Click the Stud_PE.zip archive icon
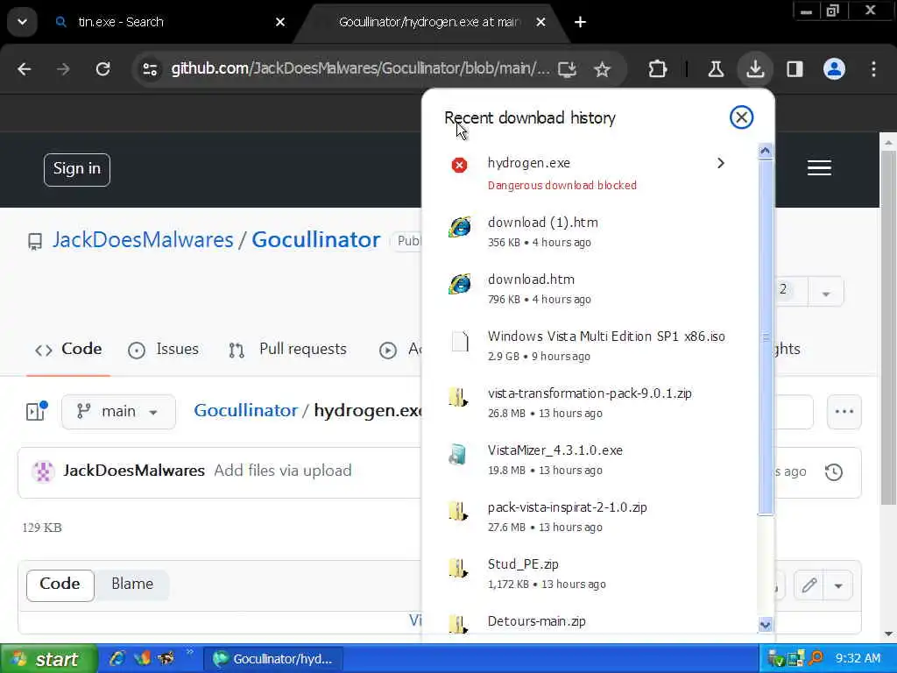The height and width of the screenshot is (673, 897). 457,568
